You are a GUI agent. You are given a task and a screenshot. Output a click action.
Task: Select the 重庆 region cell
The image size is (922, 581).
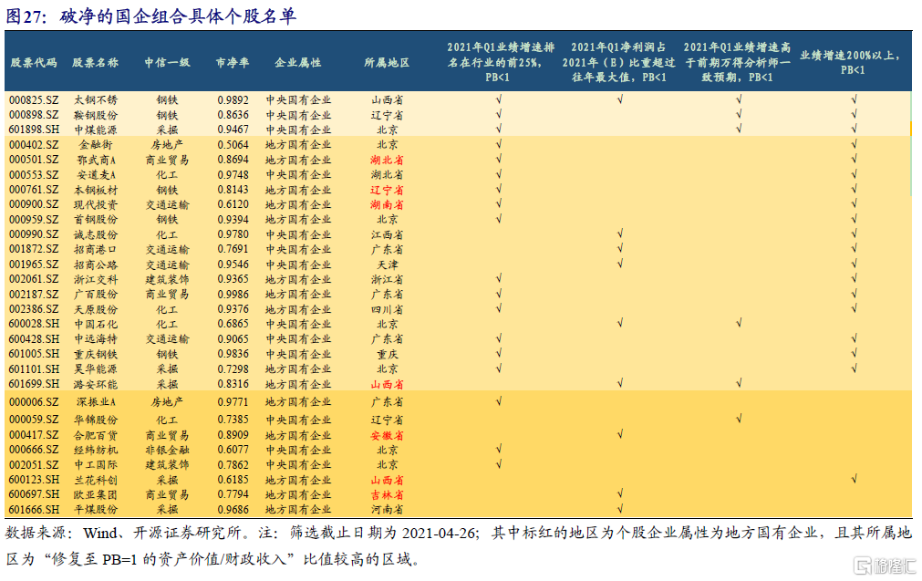coord(387,354)
